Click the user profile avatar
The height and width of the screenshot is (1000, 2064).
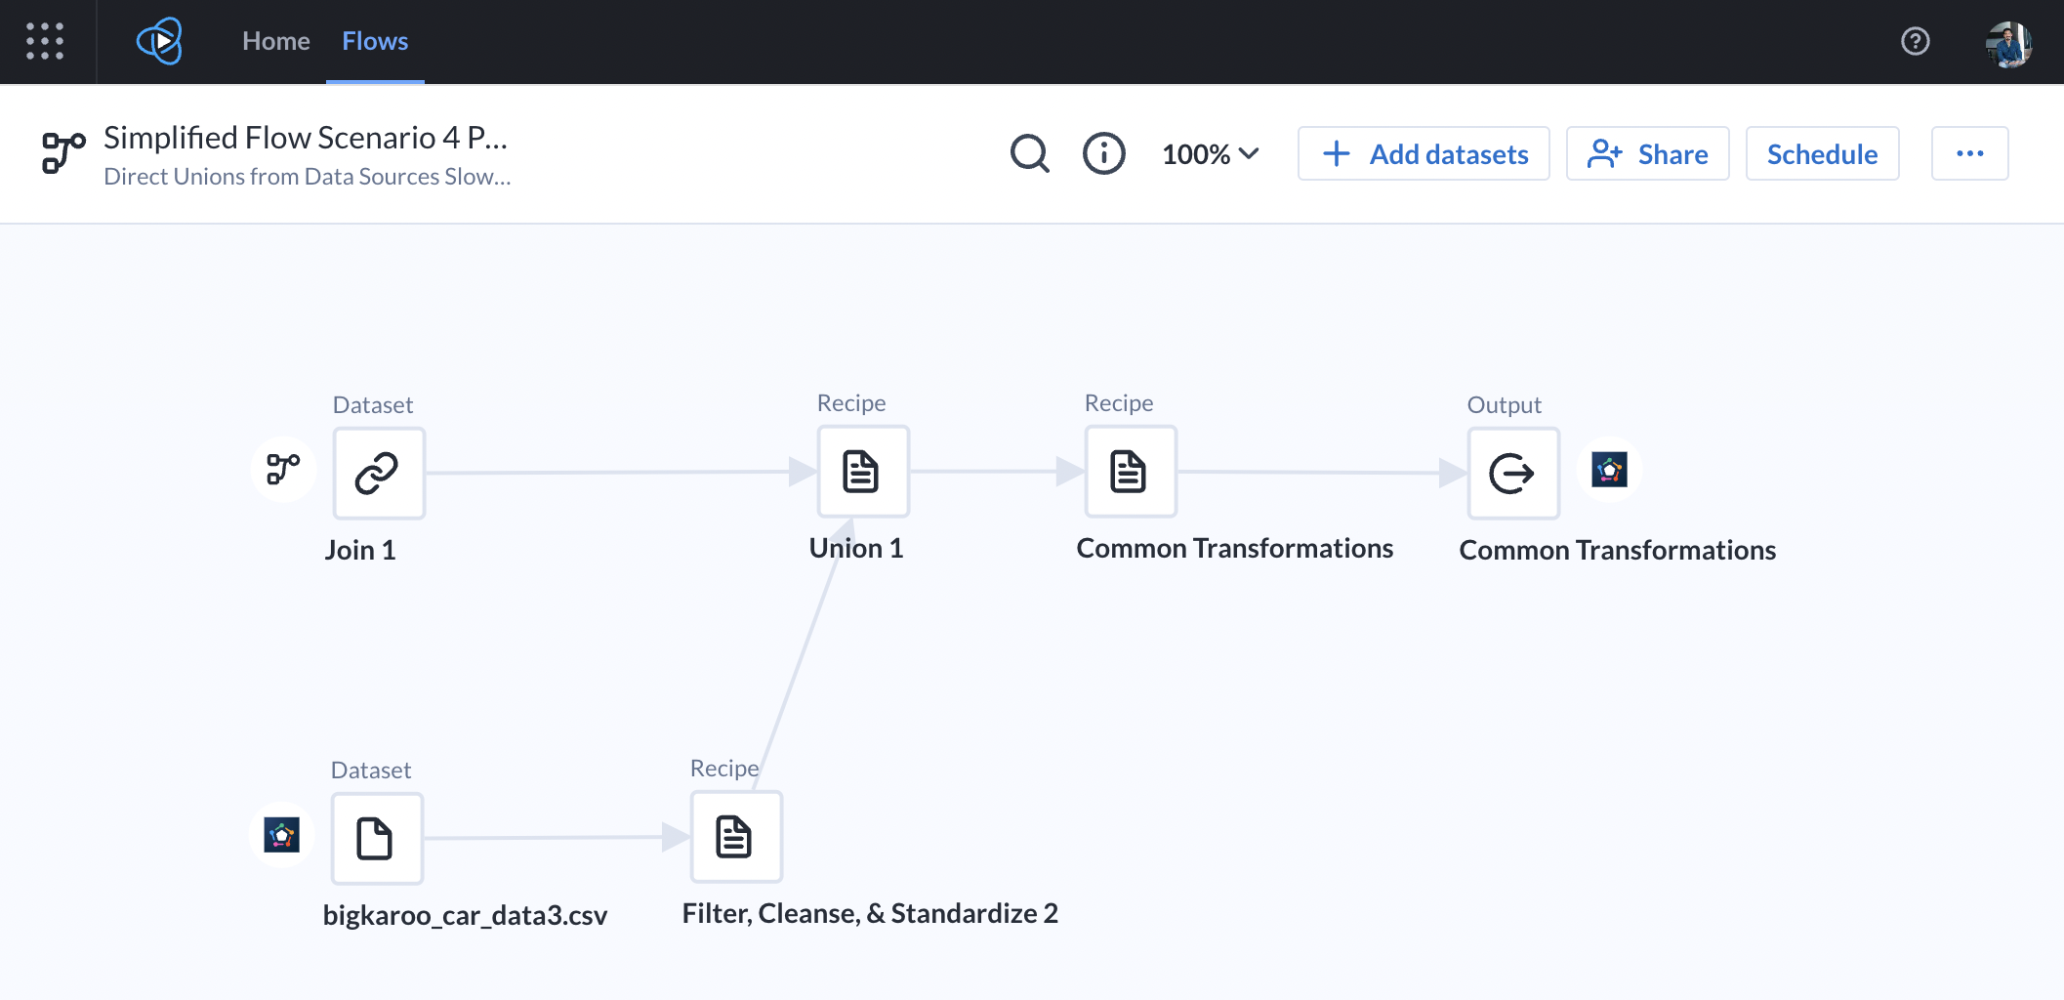pos(2008,41)
